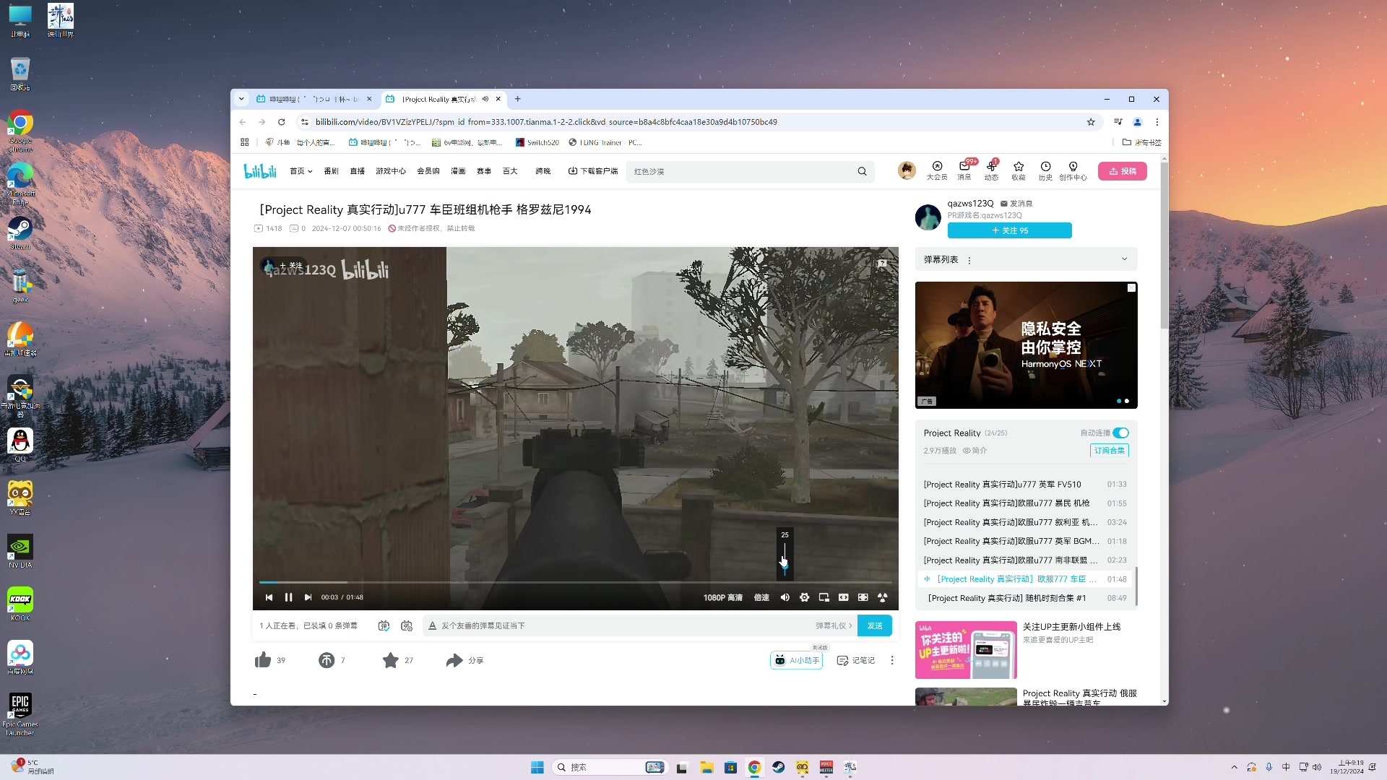Skip to the next video in player
The image size is (1387, 780).
tap(308, 597)
